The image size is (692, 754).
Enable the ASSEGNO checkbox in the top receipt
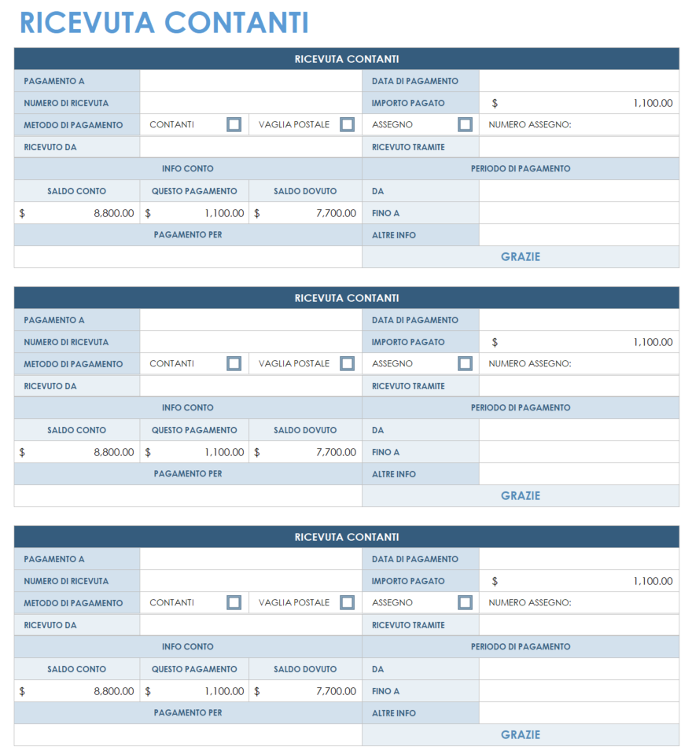pyautogui.click(x=465, y=124)
